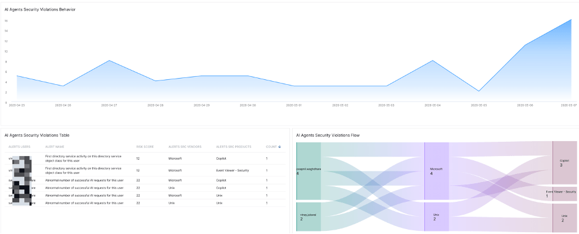The width and height of the screenshot is (579, 234).
Task: Sort by the ALERTS SRC VENDORS column header
Action: 184,147
